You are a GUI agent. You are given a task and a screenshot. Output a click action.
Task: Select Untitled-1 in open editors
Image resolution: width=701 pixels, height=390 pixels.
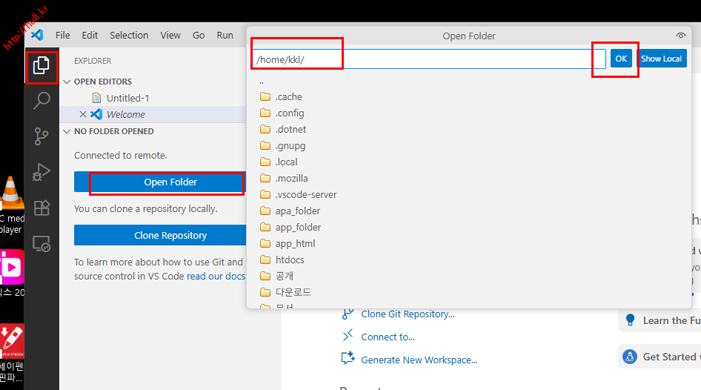[x=127, y=98]
